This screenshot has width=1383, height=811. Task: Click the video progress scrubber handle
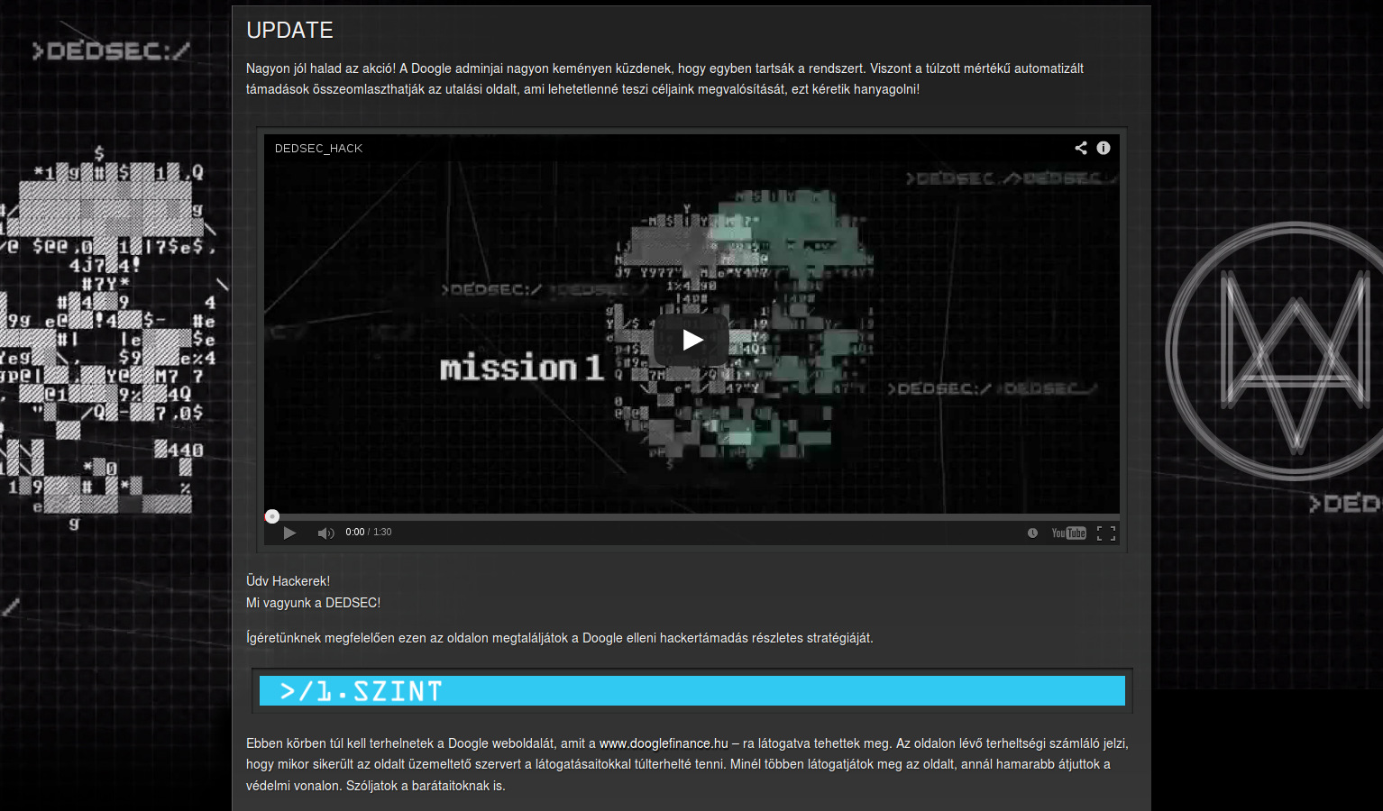point(272,516)
